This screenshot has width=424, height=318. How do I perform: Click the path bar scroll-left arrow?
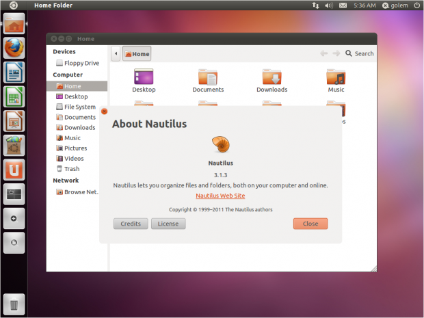pos(116,53)
